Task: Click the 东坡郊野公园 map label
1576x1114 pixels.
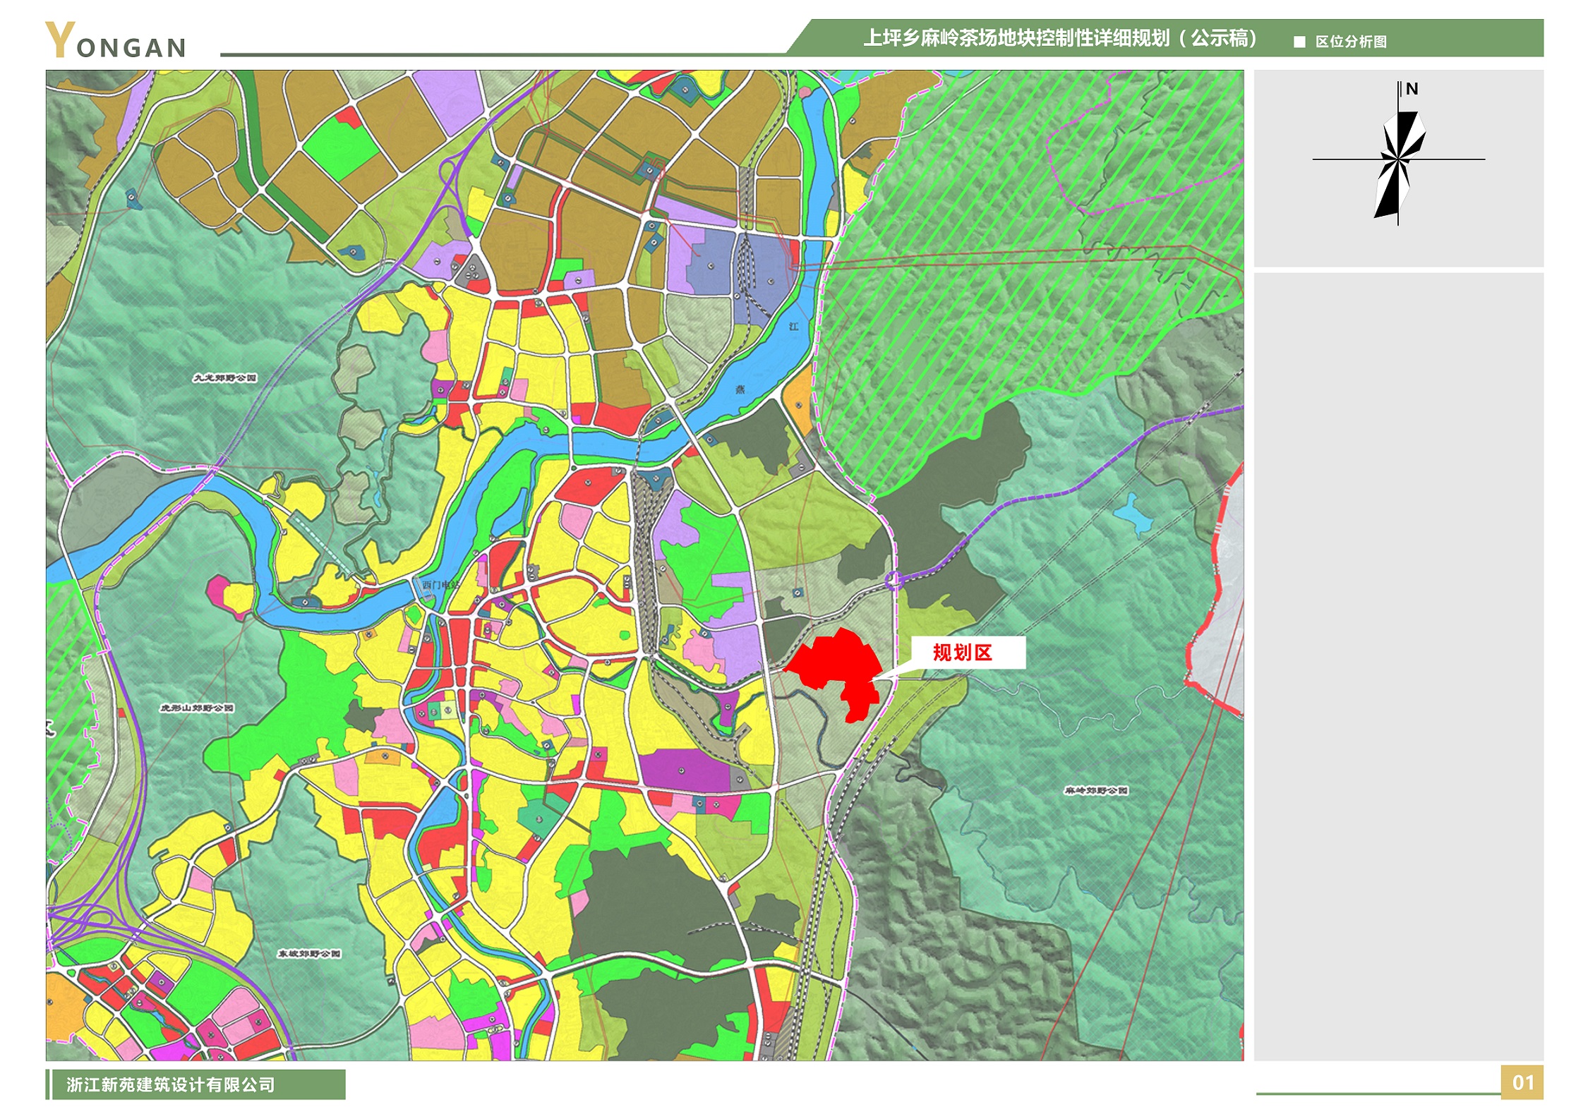Action: pos(308,954)
